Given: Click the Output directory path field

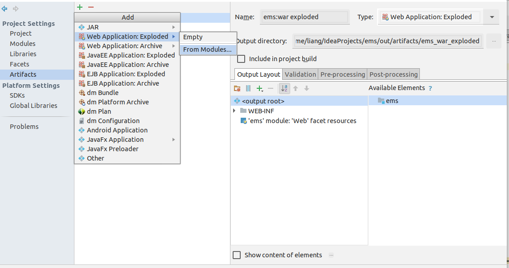Looking at the screenshot, I should (x=388, y=41).
